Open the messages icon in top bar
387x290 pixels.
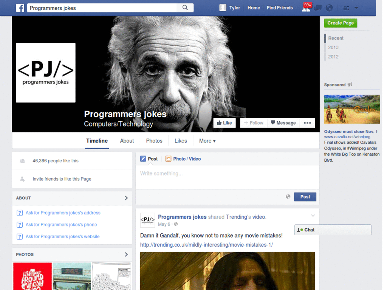click(317, 8)
